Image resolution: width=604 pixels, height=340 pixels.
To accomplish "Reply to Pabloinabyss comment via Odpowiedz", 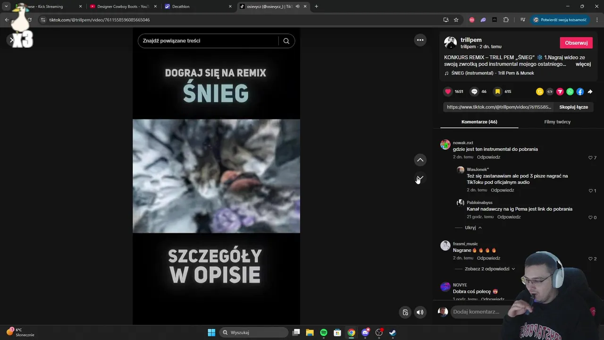I will click(x=509, y=217).
